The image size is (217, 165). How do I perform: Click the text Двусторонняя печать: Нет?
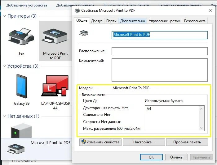[105, 108]
